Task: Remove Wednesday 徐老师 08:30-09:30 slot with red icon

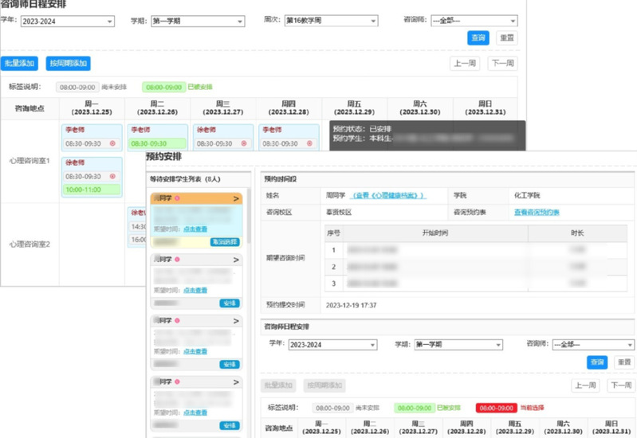Action: coord(243,144)
